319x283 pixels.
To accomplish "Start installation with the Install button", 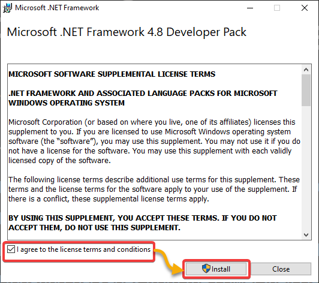I will (x=216, y=269).
